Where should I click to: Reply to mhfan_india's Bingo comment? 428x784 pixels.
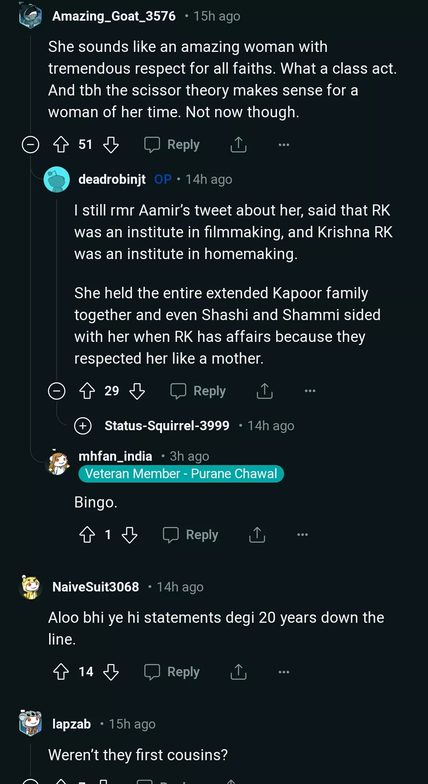point(191,535)
